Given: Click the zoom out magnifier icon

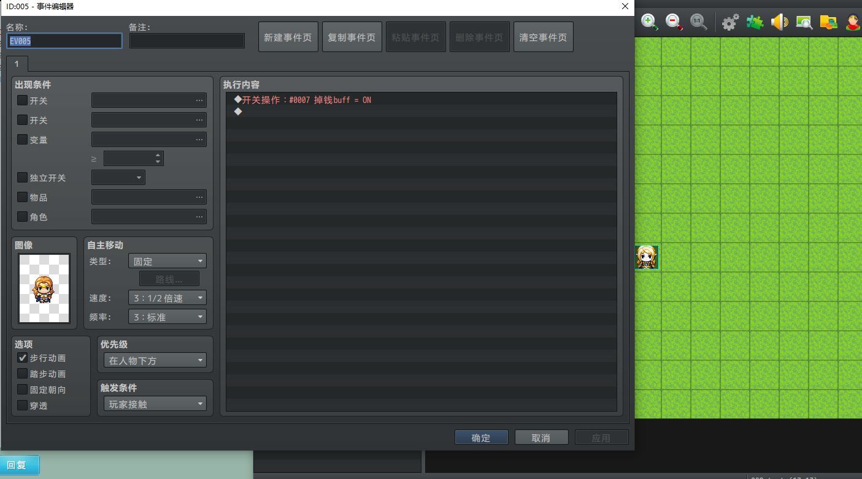Looking at the screenshot, I should tap(674, 22).
